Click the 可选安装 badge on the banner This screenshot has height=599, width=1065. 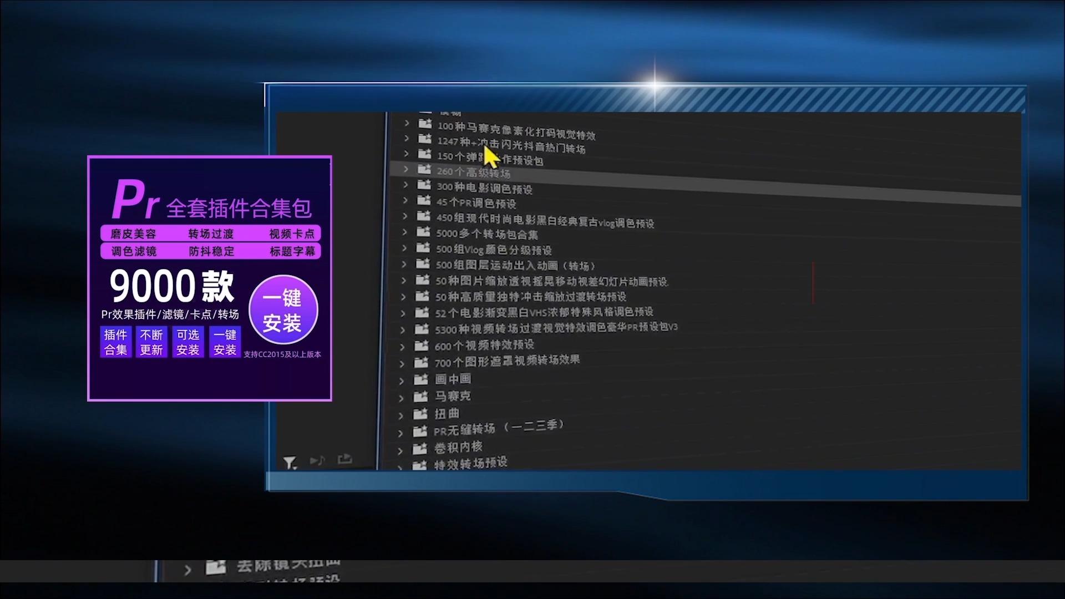[188, 342]
